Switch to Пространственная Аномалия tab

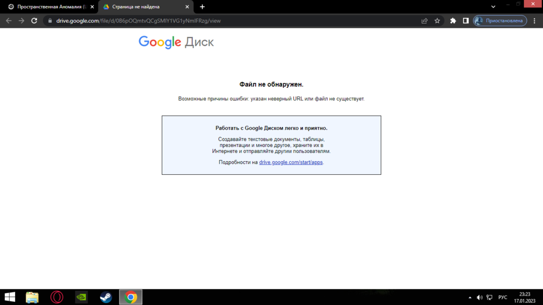(48, 7)
